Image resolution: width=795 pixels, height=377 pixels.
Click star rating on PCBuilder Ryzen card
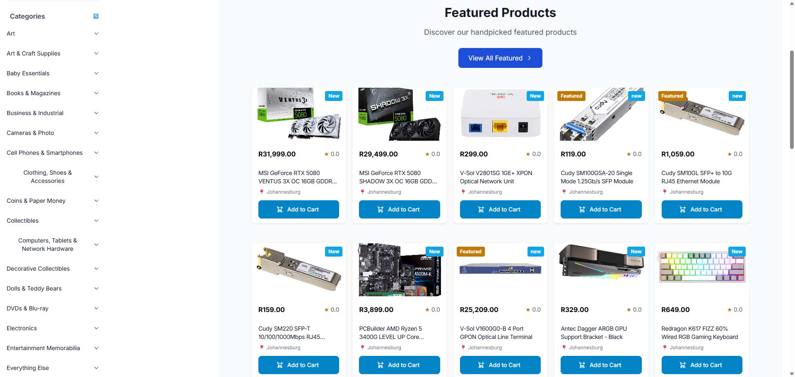point(433,310)
